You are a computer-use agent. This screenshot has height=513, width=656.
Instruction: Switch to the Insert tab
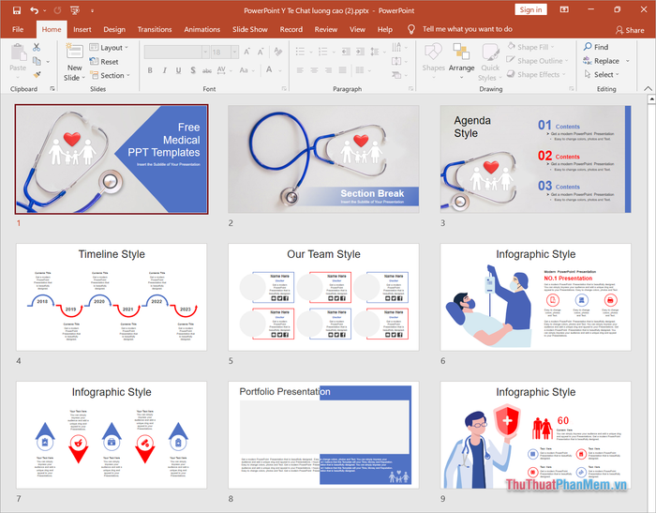[x=82, y=29]
